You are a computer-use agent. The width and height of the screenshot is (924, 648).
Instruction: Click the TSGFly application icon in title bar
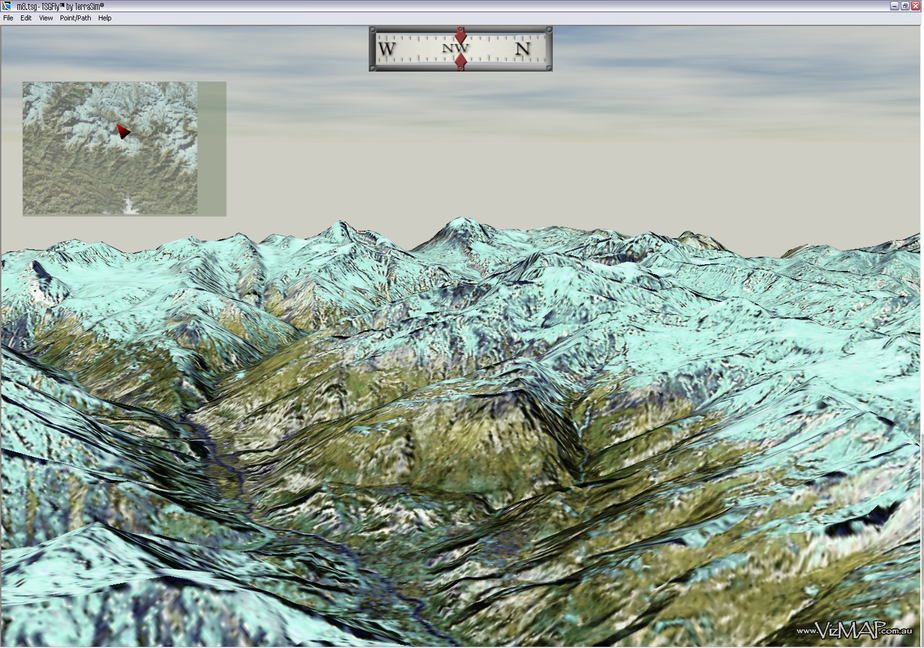[7, 6]
